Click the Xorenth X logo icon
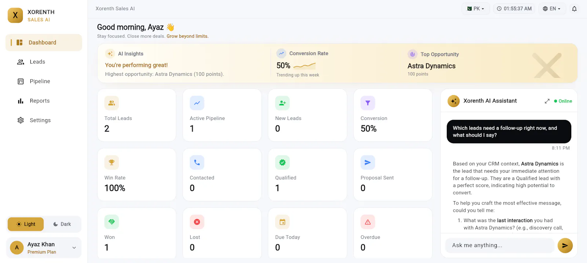 click(x=15, y=15)
